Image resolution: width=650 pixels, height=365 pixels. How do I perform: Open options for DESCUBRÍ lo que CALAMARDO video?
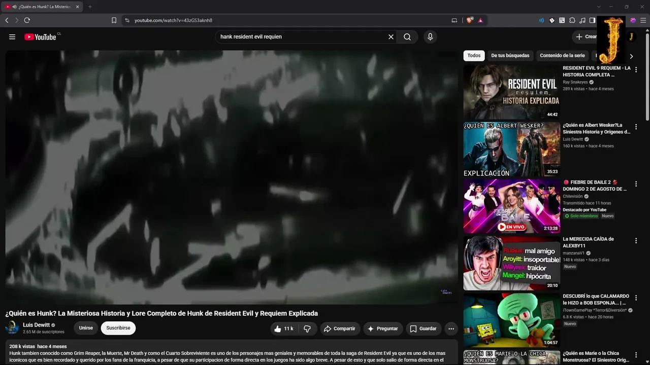[636, 298]
